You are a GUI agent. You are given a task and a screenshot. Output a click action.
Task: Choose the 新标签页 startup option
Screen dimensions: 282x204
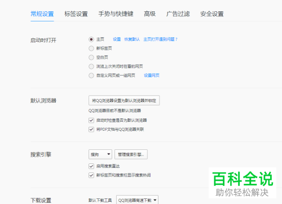point(91,48)
